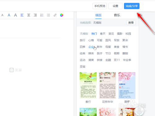The width and height of the screenshot is (155, 116).
Task: Click the 查看 button
Action: click(131, 23)
